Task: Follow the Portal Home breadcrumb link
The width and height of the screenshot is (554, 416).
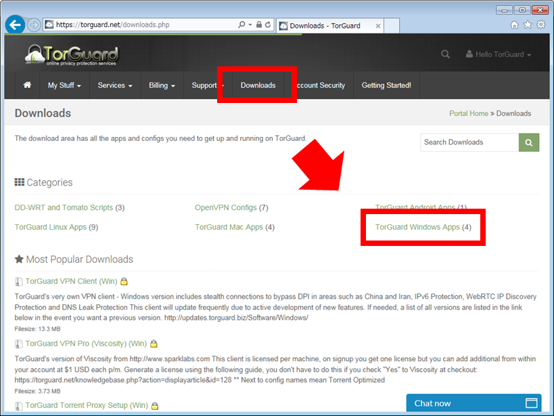Action: [469, 113]
